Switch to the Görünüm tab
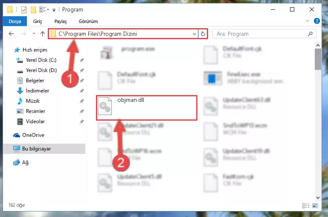328x217 pixels. pyautogui.click(x=88, y=21)
